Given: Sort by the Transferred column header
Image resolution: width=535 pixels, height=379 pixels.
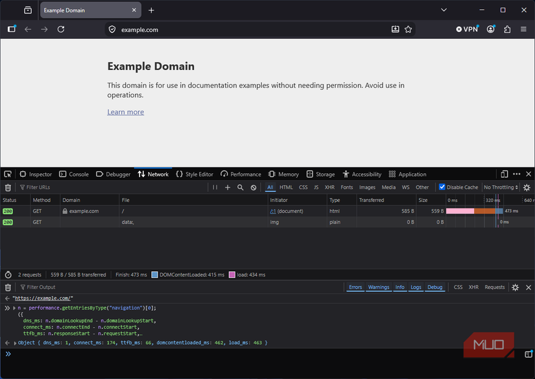Looking at the screenshot, I should pyautogui.click(x=386, y=200).
